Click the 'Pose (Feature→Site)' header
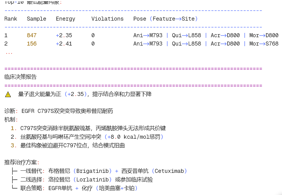This screenshot has width=282, height=195. click(x=166, y=19)
